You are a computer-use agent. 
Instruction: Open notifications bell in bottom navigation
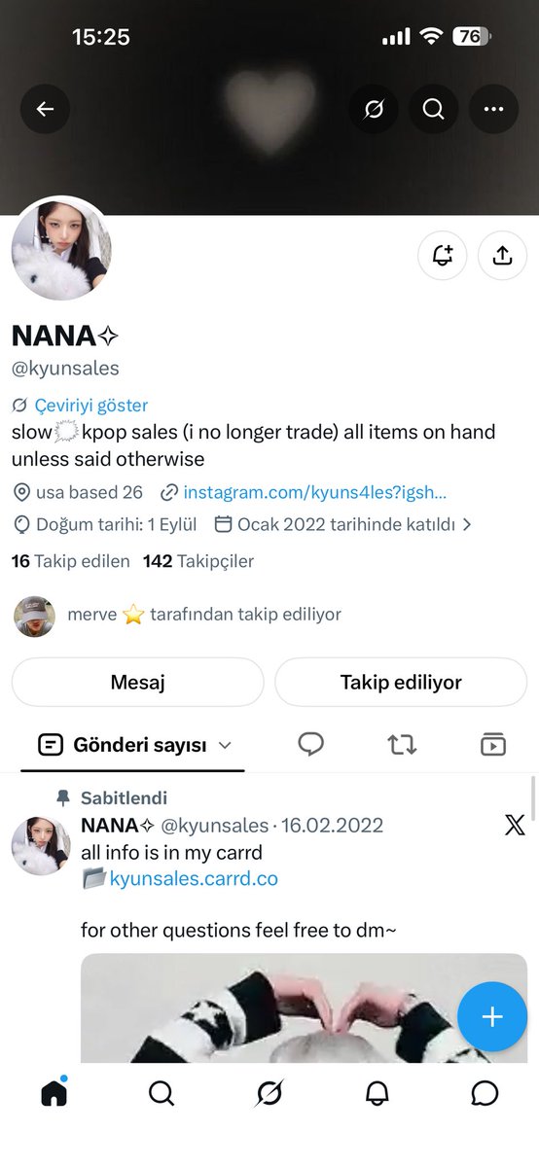pyautogui.click(x=377, y=1093)
